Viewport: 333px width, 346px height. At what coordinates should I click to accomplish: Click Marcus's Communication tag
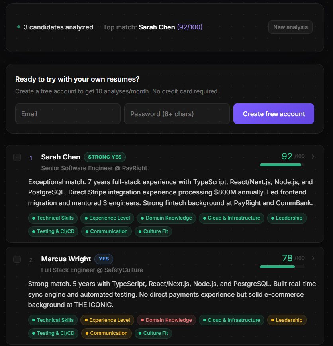pos(106,333)
